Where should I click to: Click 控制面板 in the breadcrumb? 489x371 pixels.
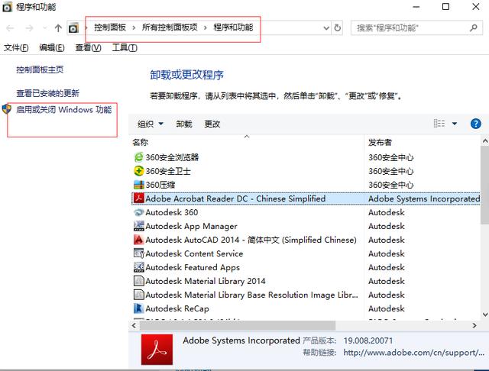point(110,27)
